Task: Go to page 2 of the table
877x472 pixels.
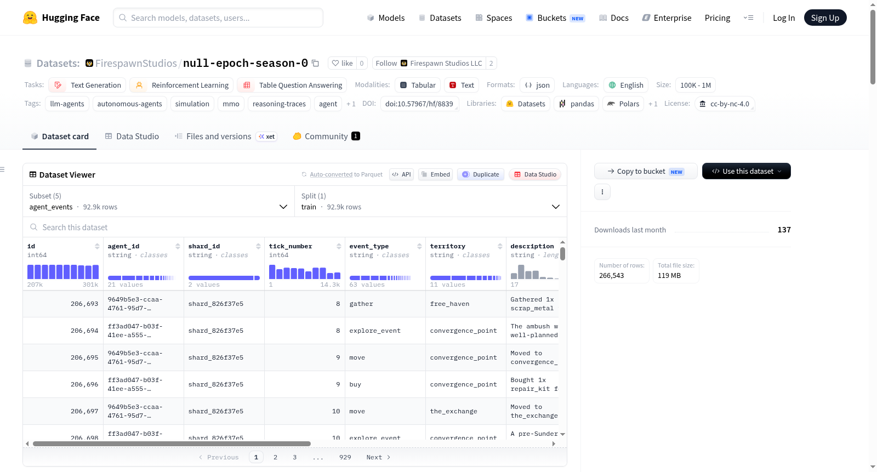Action: pos(275,457)
